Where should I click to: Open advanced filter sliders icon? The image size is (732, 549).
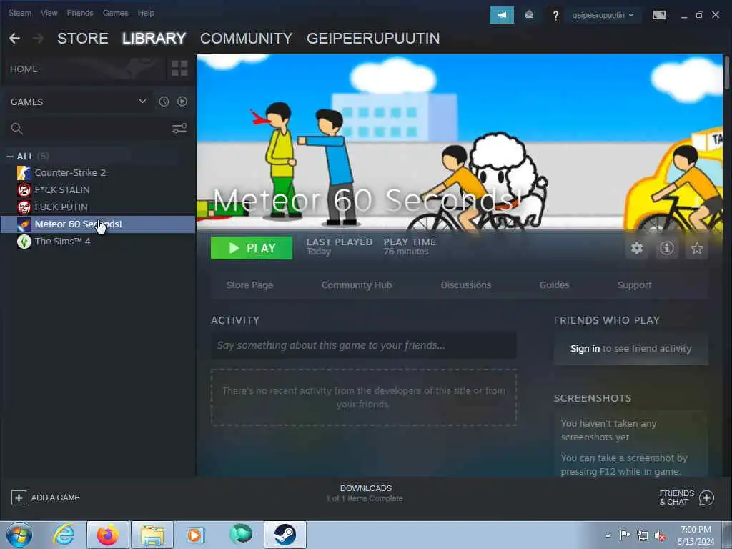pos(179,129)
